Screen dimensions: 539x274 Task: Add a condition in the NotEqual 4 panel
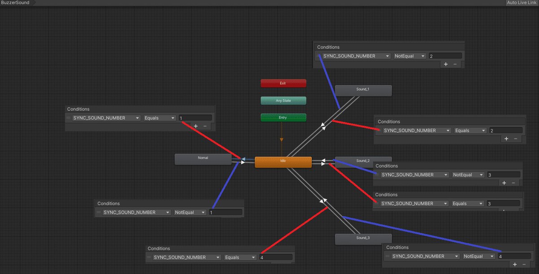coord(515,264)
